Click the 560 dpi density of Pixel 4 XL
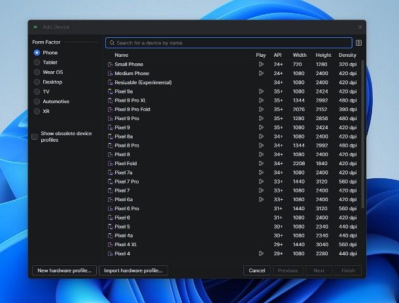The width and height of the screenshot is (399, 303). 347,245
